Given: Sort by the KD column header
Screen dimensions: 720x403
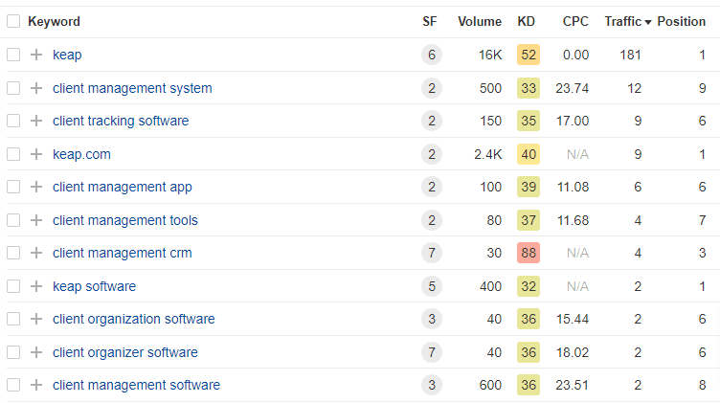Looking at the screenshot, I should (x=527, y=22).
